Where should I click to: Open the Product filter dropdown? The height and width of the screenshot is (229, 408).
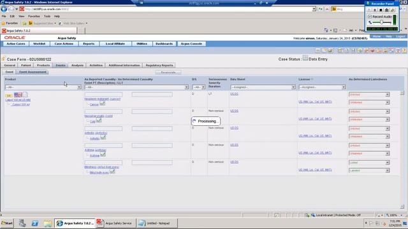pyautogui.click(x=79, y=87)
